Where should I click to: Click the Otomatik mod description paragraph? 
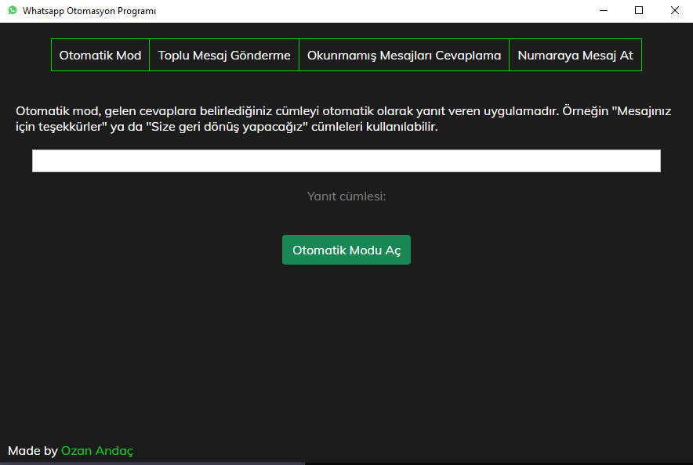pyautogui.click(x=343, y=119)
